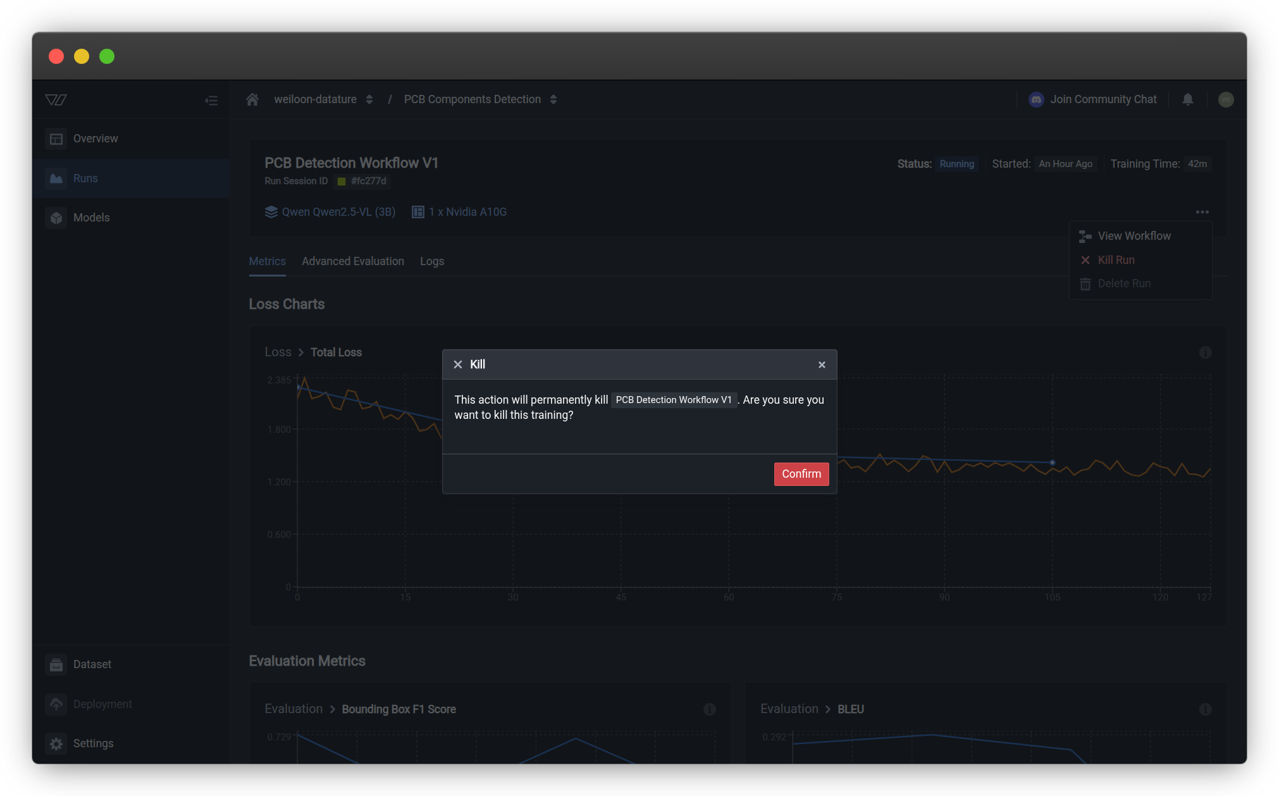Open the three-dot run options menu
Image resolution: width=1279 pixels, height=796 pixels.
(1202, 212)
